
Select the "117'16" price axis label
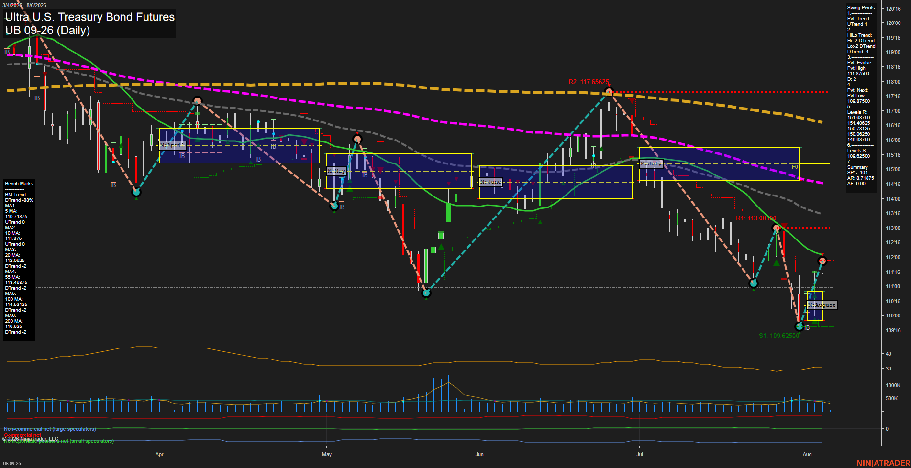893,96
